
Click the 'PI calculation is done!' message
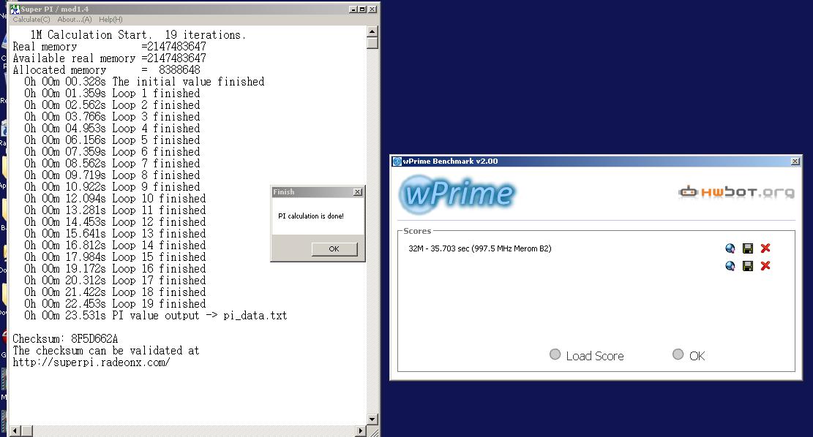(311, 216)
